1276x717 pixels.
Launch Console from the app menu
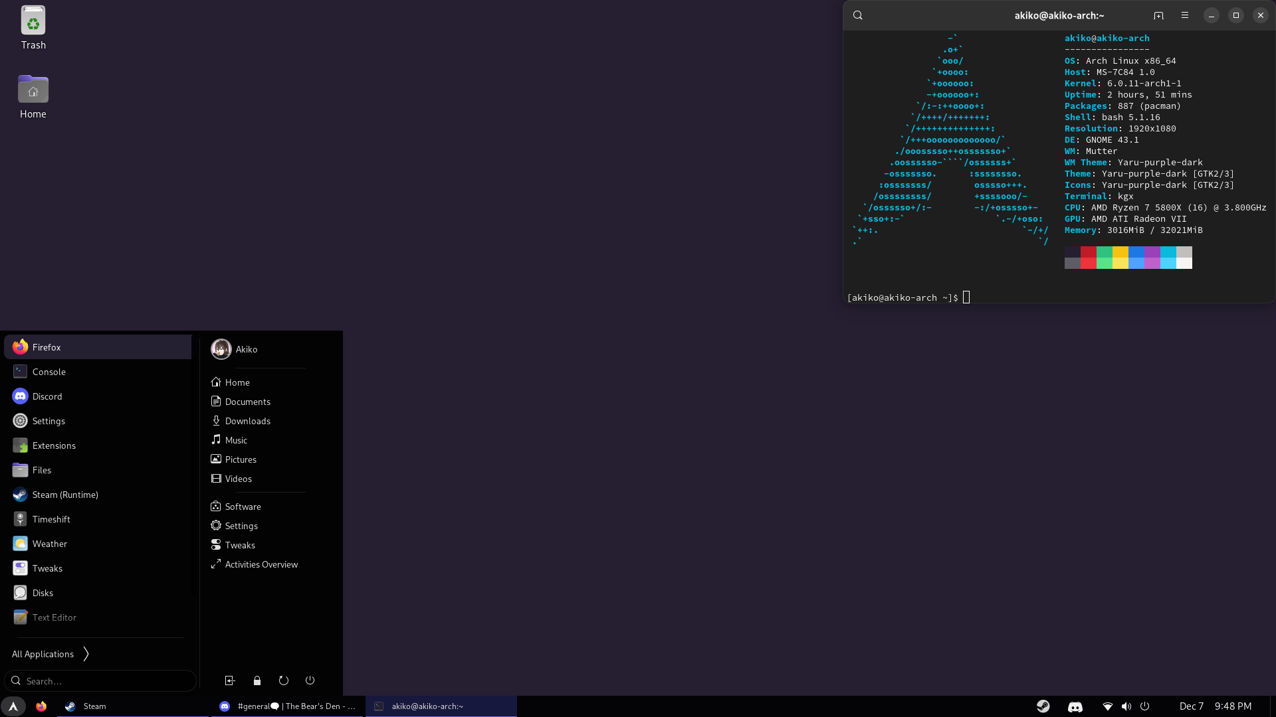pyautogui.click(x=98, y=372)
